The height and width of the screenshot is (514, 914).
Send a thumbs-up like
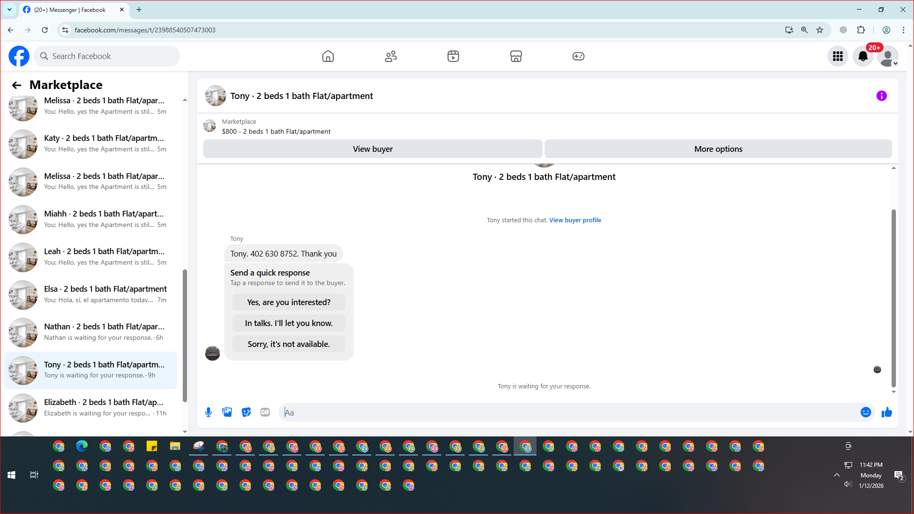tap(886, 412)
